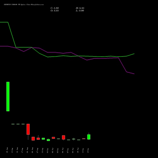Click the '07 Sep' date label
The image size is (158, 158).
click(x=68, y=150)
